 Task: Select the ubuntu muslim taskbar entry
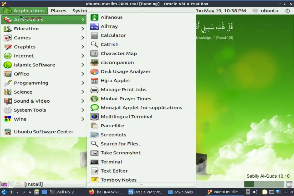click(225, 192)
